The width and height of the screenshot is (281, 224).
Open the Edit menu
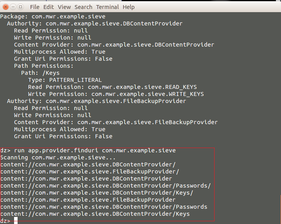click(48, 7)
